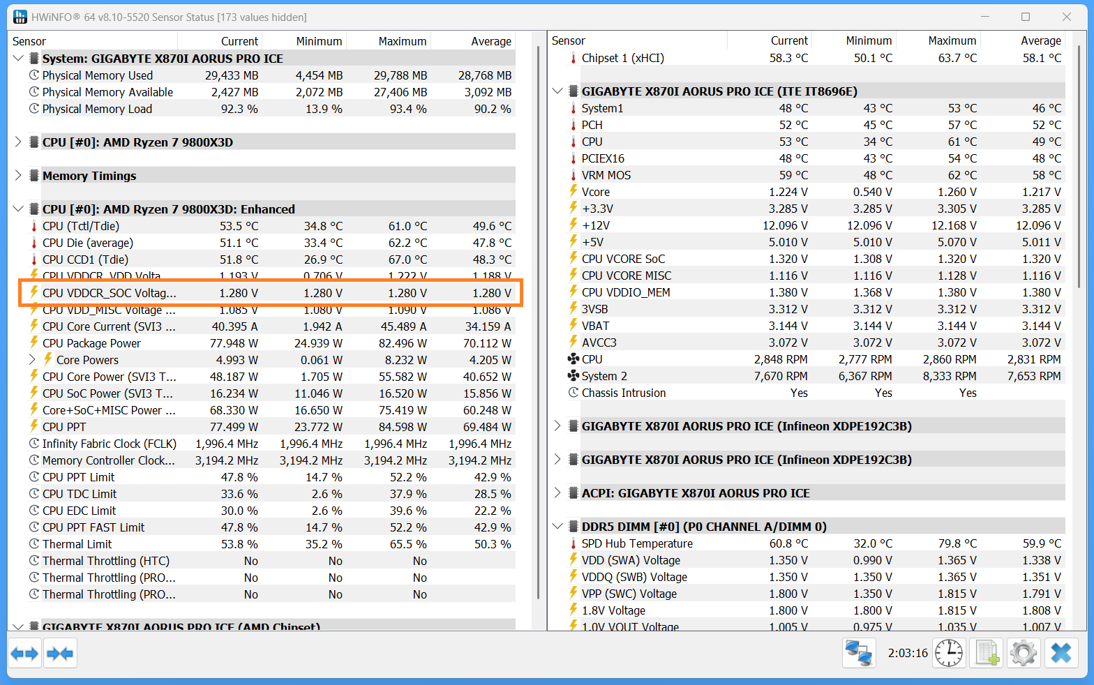Click the left panel Maximum column header
This screenshot has height=685, width=1094.
[389, 41]
